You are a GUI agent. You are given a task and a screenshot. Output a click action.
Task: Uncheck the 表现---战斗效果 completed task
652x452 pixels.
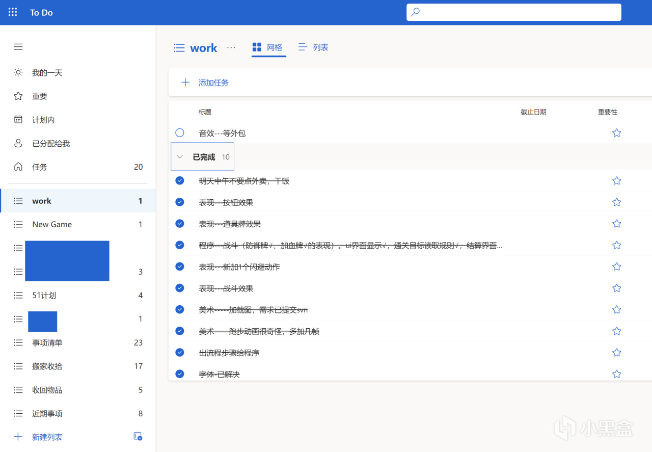[179, 288]
